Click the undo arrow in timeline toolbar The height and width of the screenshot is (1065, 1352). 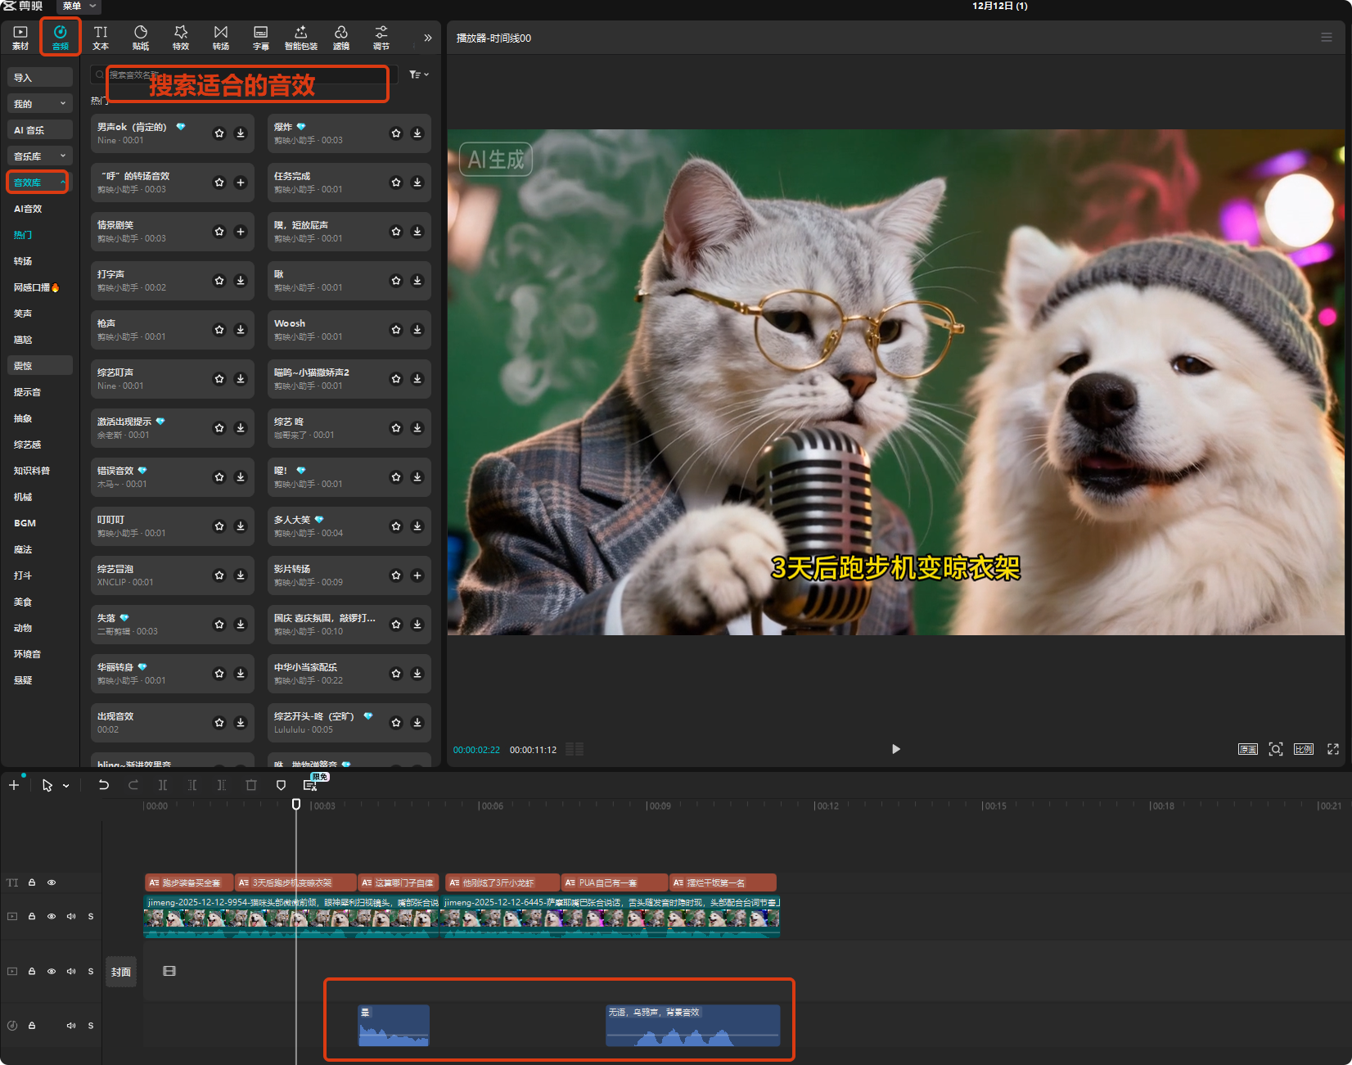point(104,785)
